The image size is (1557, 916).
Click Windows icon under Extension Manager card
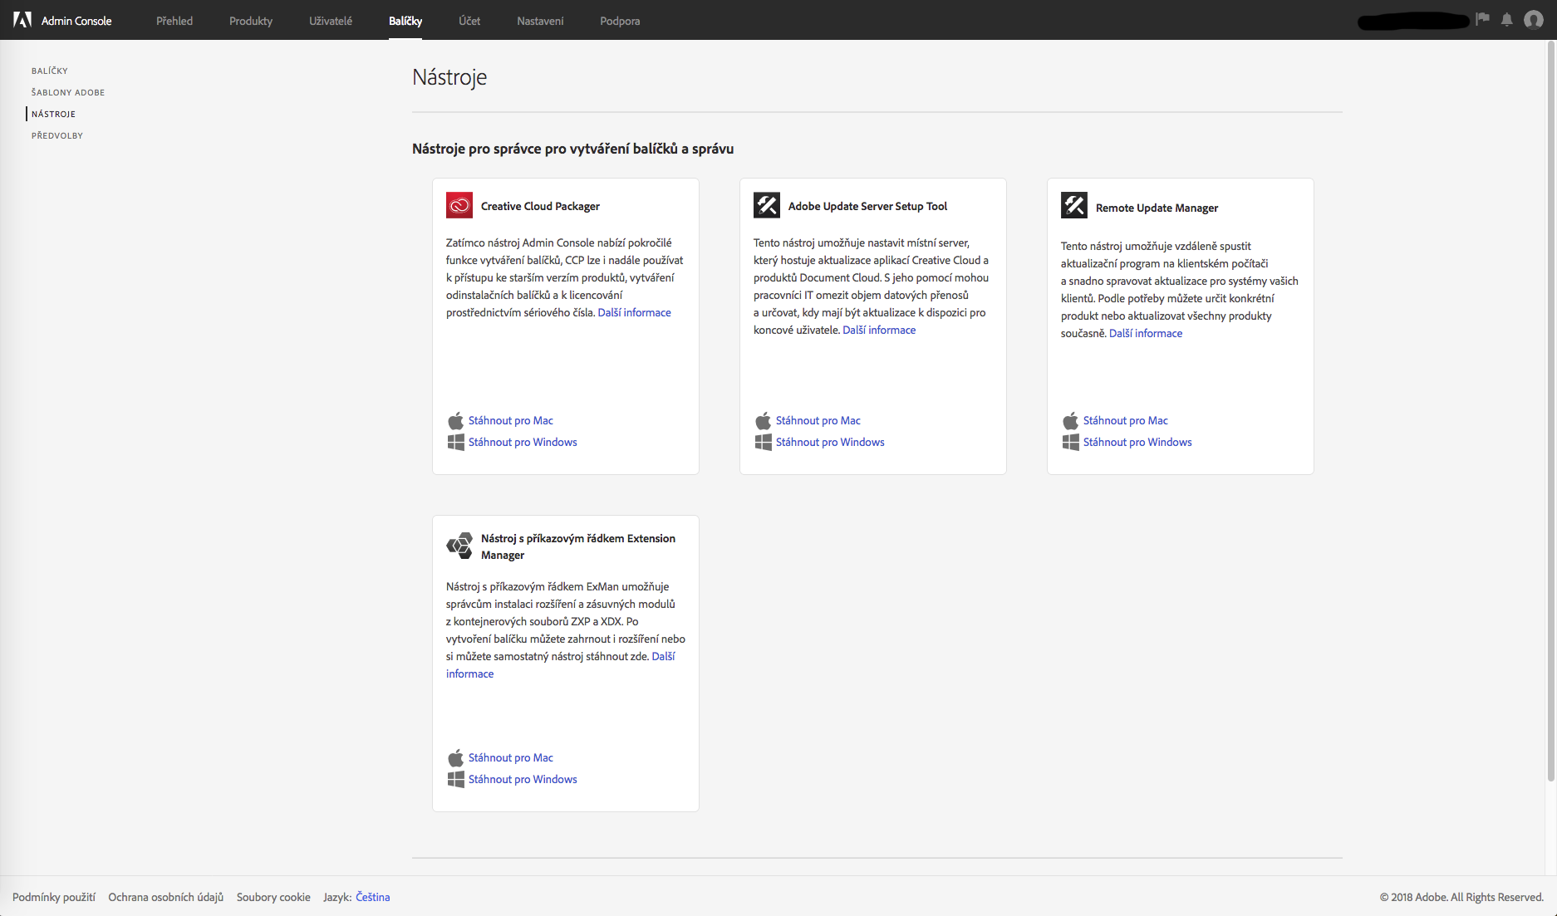[455, 779]
